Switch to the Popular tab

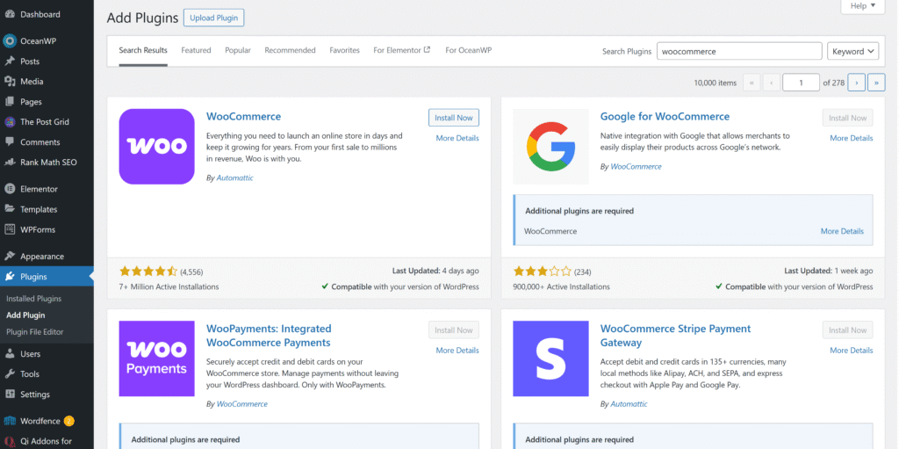[x=238, y=51]
